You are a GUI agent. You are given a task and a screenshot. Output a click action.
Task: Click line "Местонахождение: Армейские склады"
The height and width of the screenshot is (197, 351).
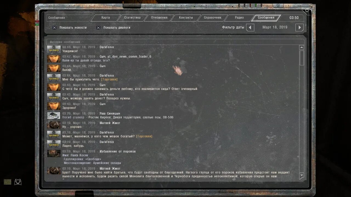[x=92, y=163]
